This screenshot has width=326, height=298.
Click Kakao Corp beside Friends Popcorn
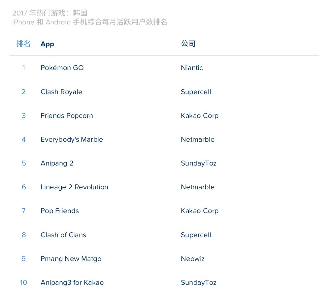click(200, 116)
